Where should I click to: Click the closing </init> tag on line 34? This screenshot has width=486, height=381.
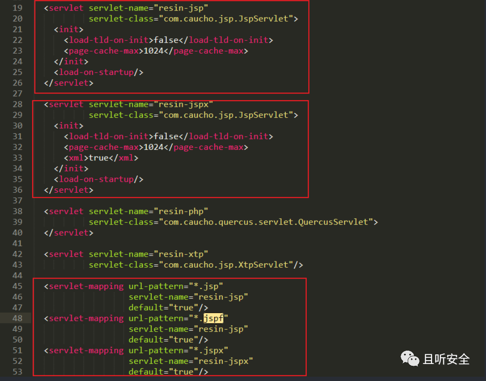coord(71,168)
